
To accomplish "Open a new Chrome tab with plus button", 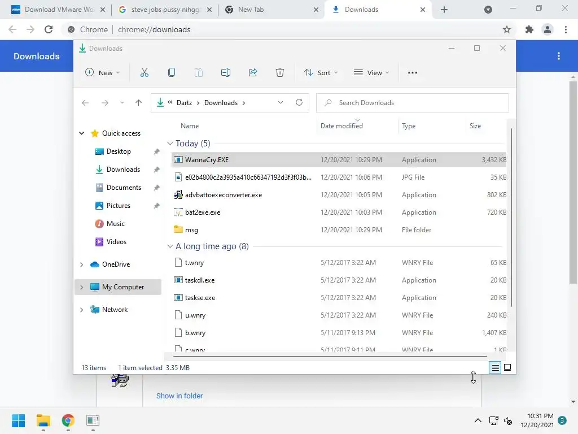I will (x=444, y=10).
